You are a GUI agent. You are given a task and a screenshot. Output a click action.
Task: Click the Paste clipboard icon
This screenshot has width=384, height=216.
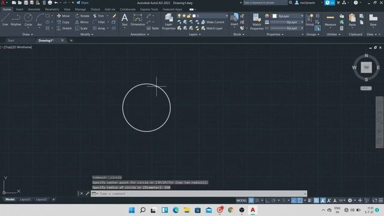352,20
